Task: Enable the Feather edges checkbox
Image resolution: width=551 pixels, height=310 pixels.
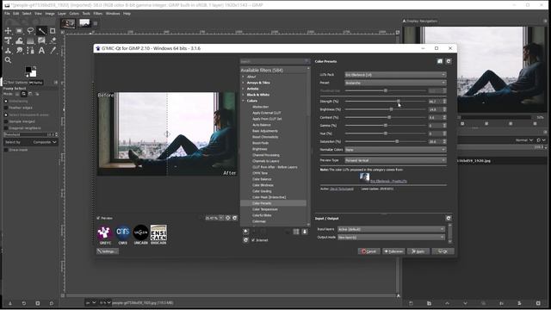Action: [x=6, y=108]
